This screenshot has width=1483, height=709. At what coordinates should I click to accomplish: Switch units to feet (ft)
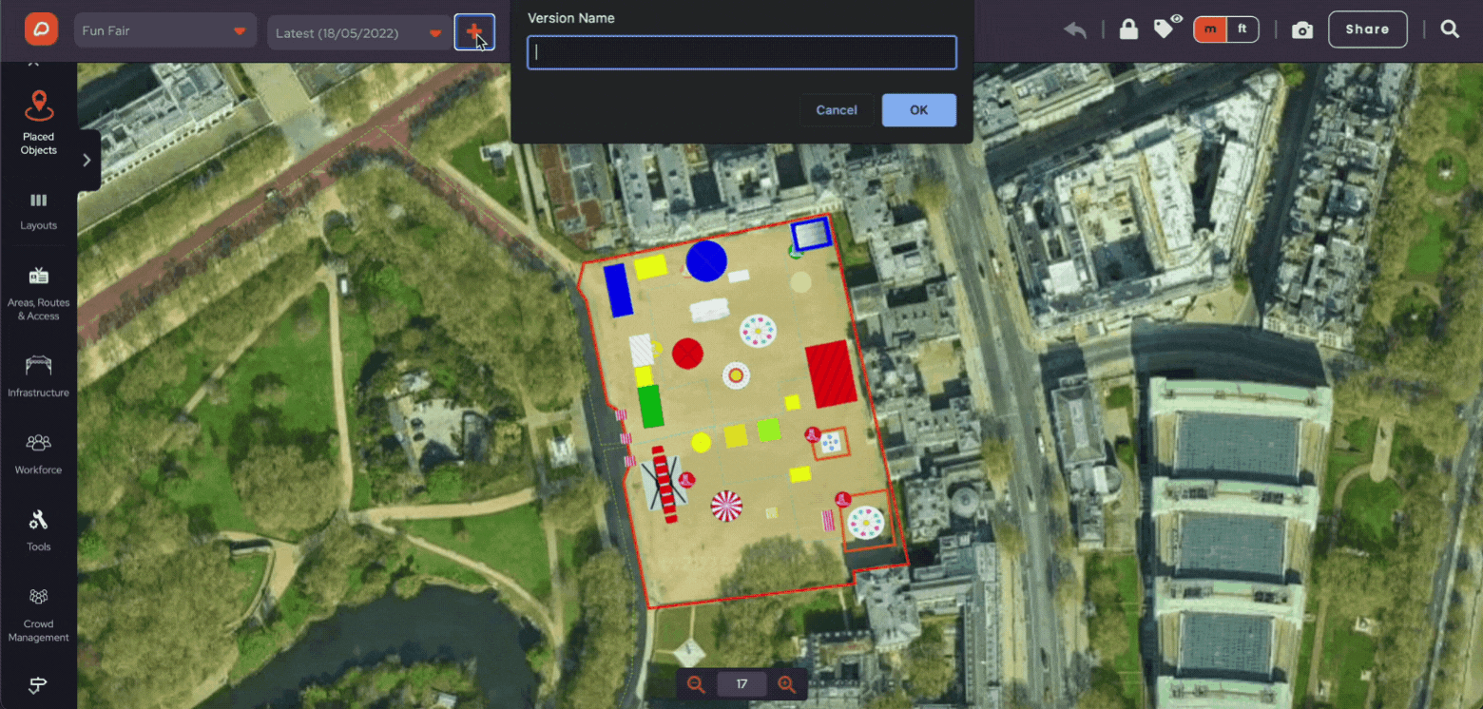coord(1242,29)
